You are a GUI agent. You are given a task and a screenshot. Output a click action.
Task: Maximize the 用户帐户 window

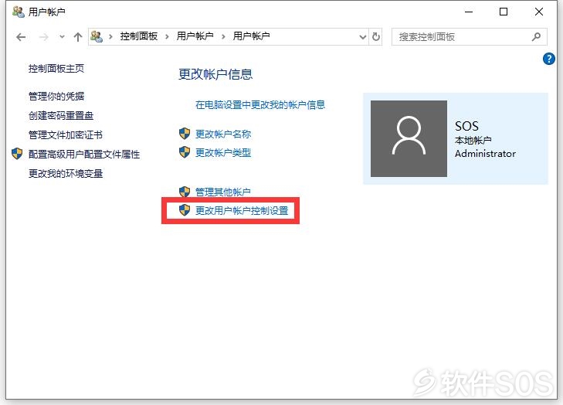pos(504,12)
